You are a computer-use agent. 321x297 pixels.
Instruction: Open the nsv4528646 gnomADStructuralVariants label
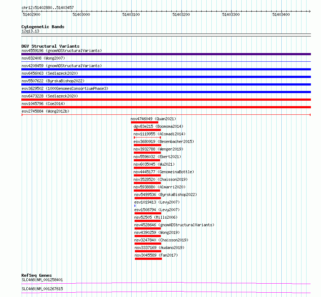pos(174,225)
